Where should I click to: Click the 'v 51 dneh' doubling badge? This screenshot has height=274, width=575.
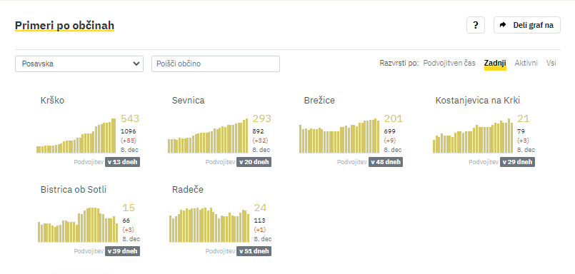pyautogui.click(x=254, y=251)
